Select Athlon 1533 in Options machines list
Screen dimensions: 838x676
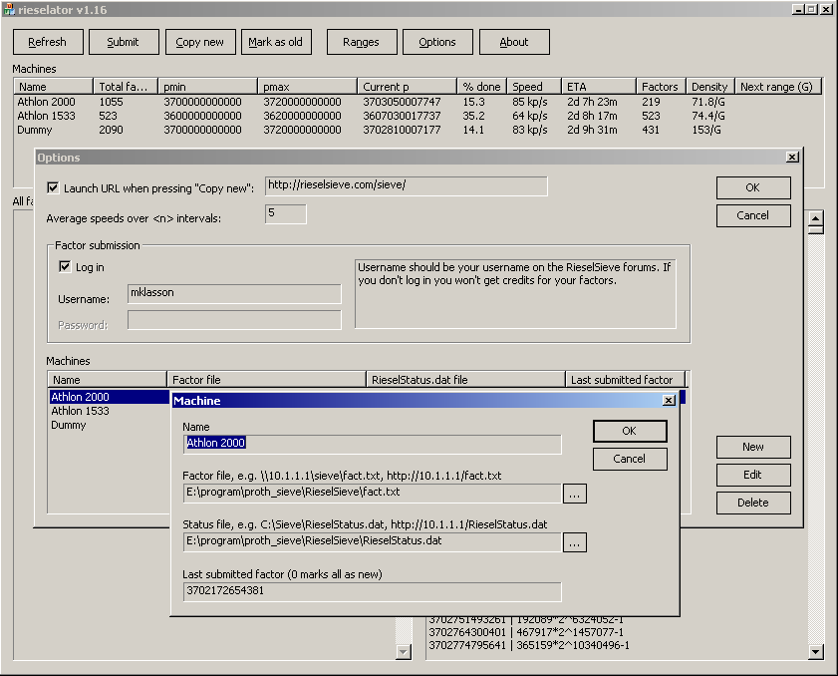click(x=80, y=411)
